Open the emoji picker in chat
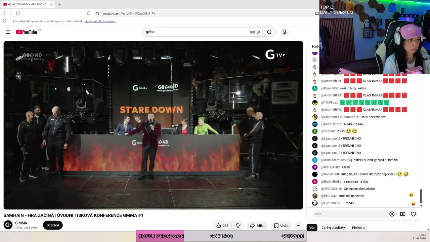Screen dimensions: 430x242 coord(392,214)
